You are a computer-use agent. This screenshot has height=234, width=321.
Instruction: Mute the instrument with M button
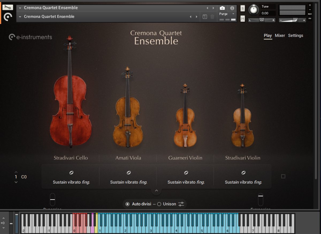click(243, 18)
